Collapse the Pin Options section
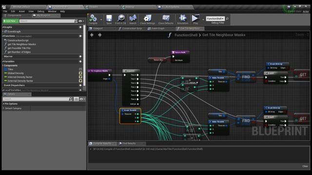This screenshot has height=175, width=312. (x=3, y=104)
